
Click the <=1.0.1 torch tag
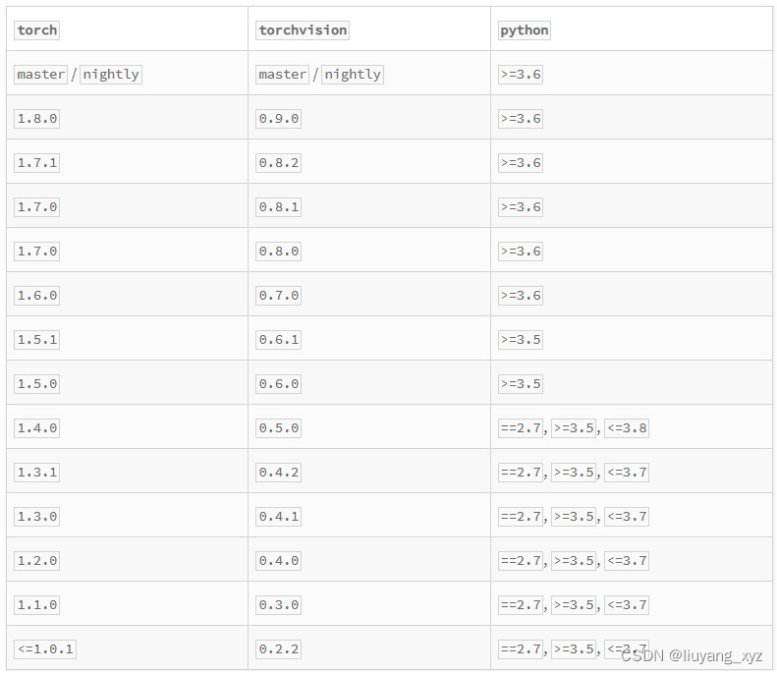click(45, 649)
